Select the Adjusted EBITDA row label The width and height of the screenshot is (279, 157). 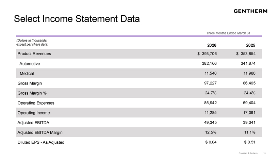point(33,123)
